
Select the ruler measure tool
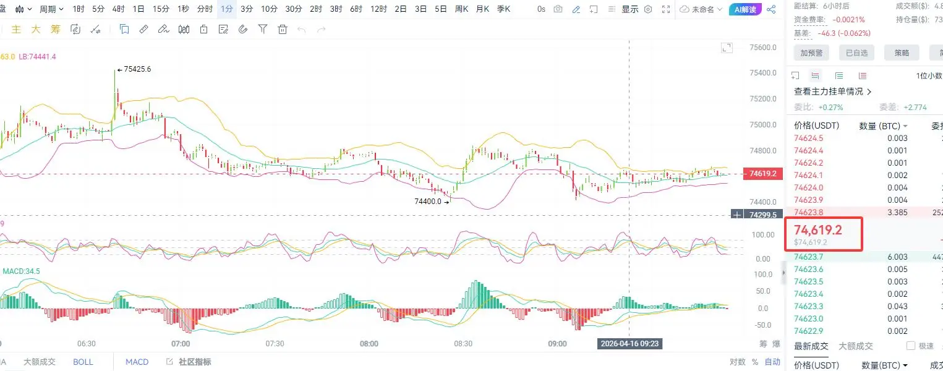143,29
